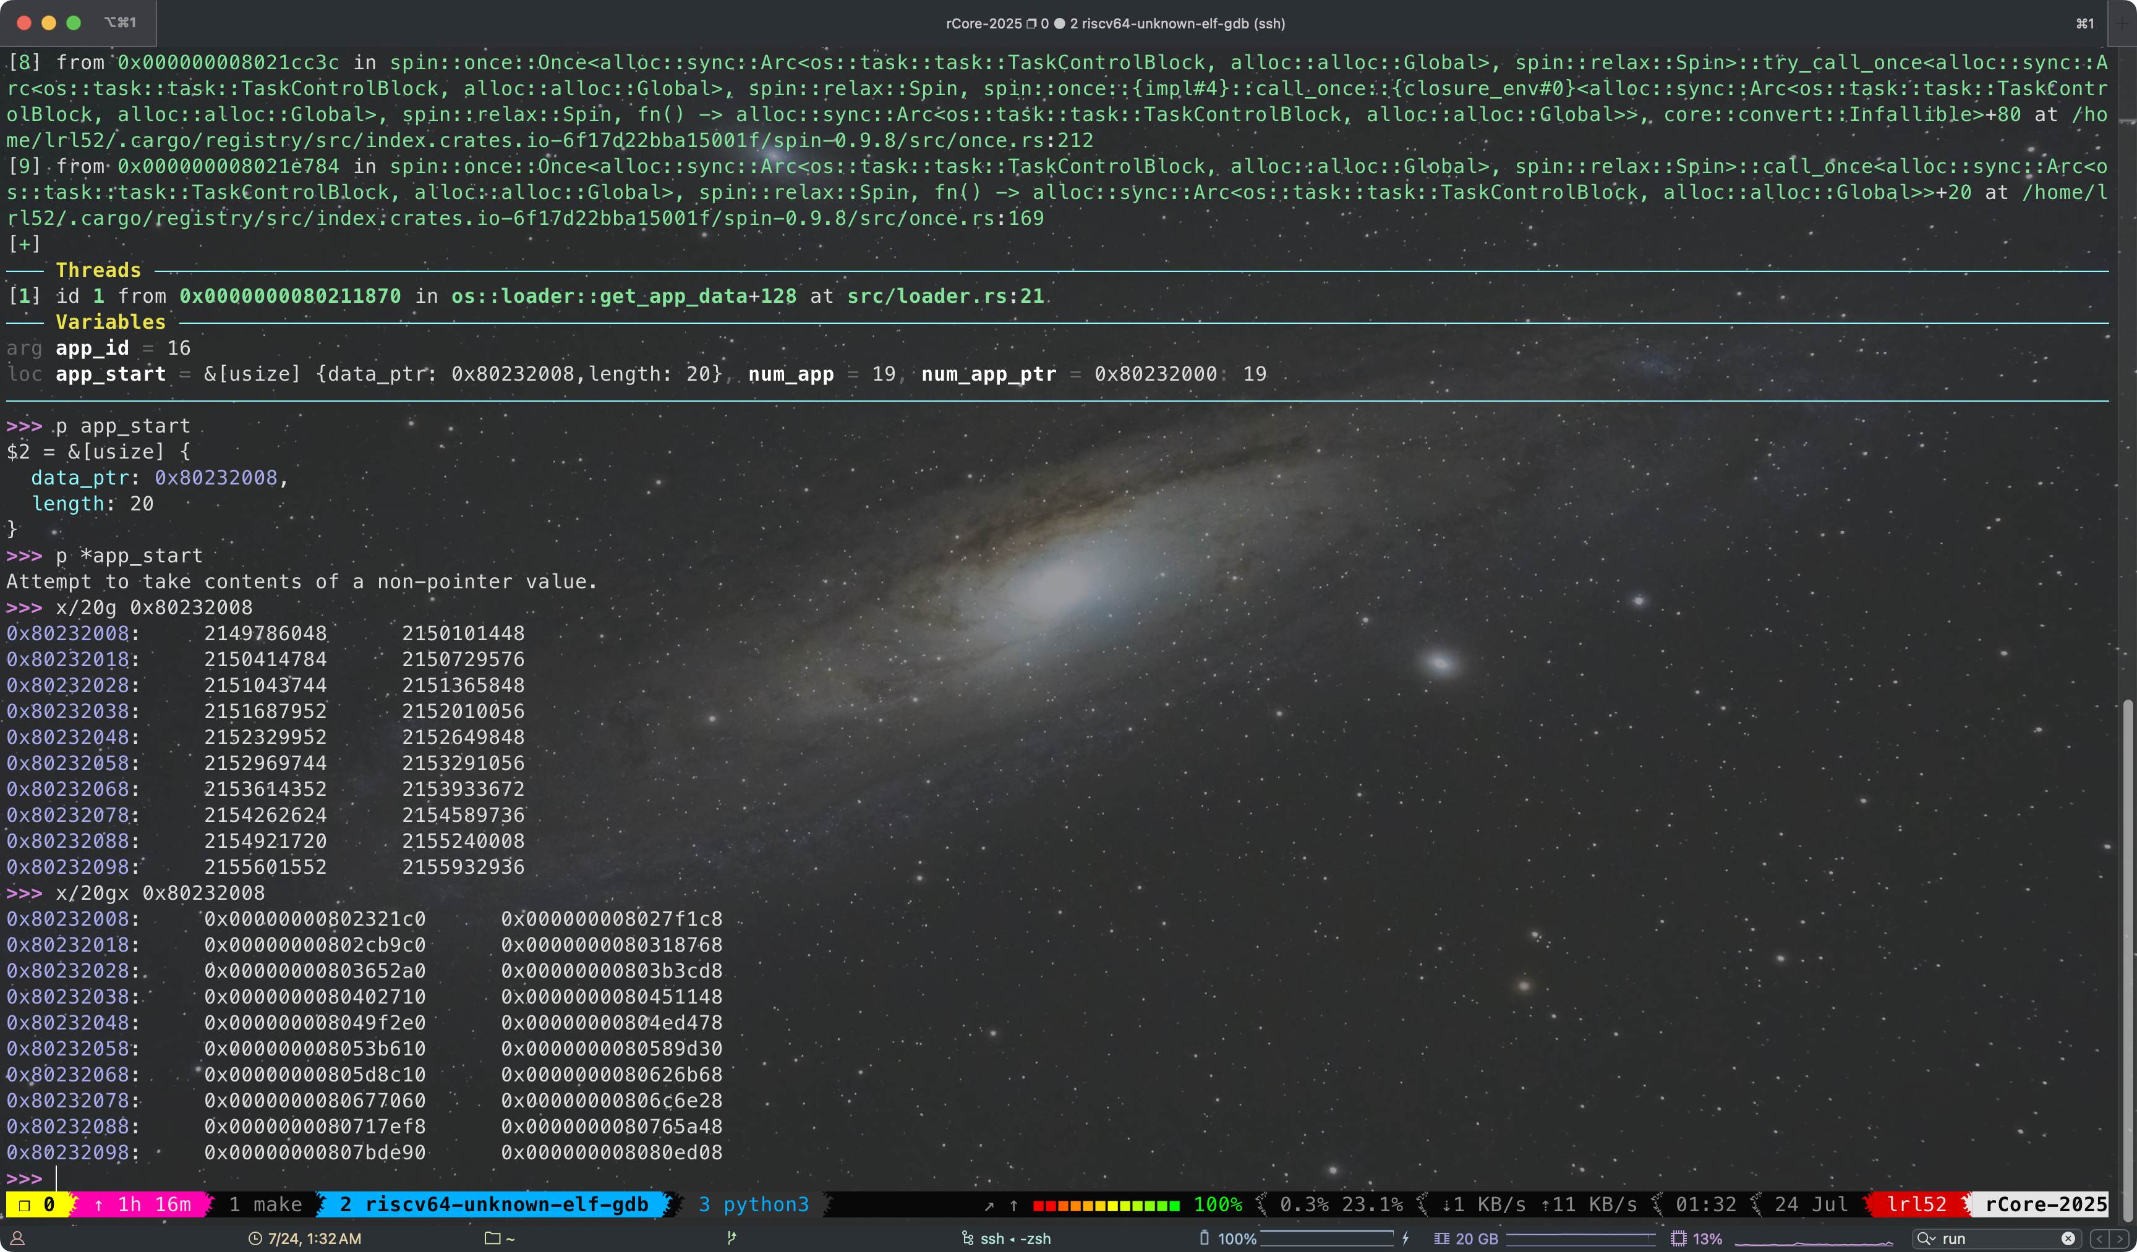
Task: Click the empty '>>>' gdb prompt at bottom
Action: tap(23, 1179)
